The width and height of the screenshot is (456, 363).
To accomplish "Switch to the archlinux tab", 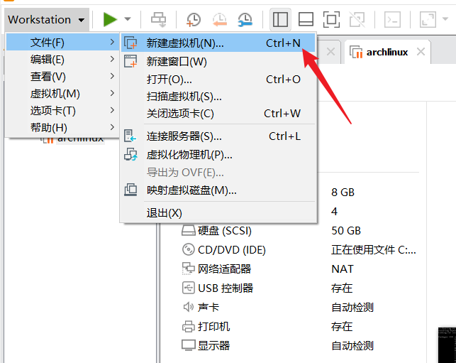I will pos(387,52).
